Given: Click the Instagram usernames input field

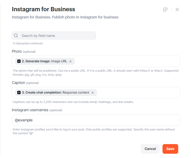Looking at the screenshot, I should click(x=96, y=120).
